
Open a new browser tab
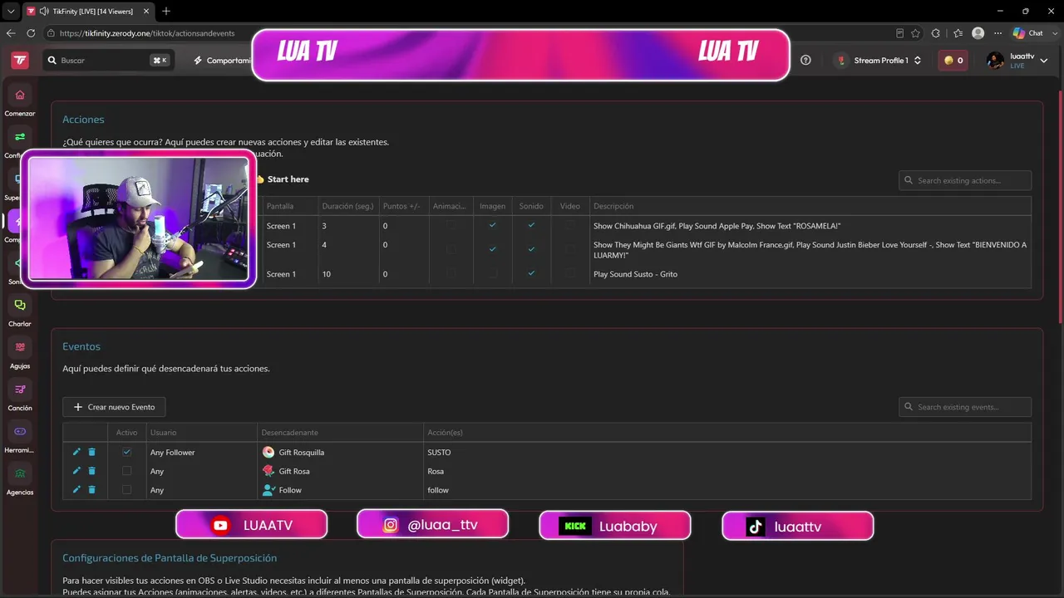166,11
